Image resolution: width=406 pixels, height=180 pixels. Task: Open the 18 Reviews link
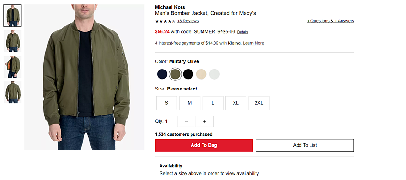[188, 21]
